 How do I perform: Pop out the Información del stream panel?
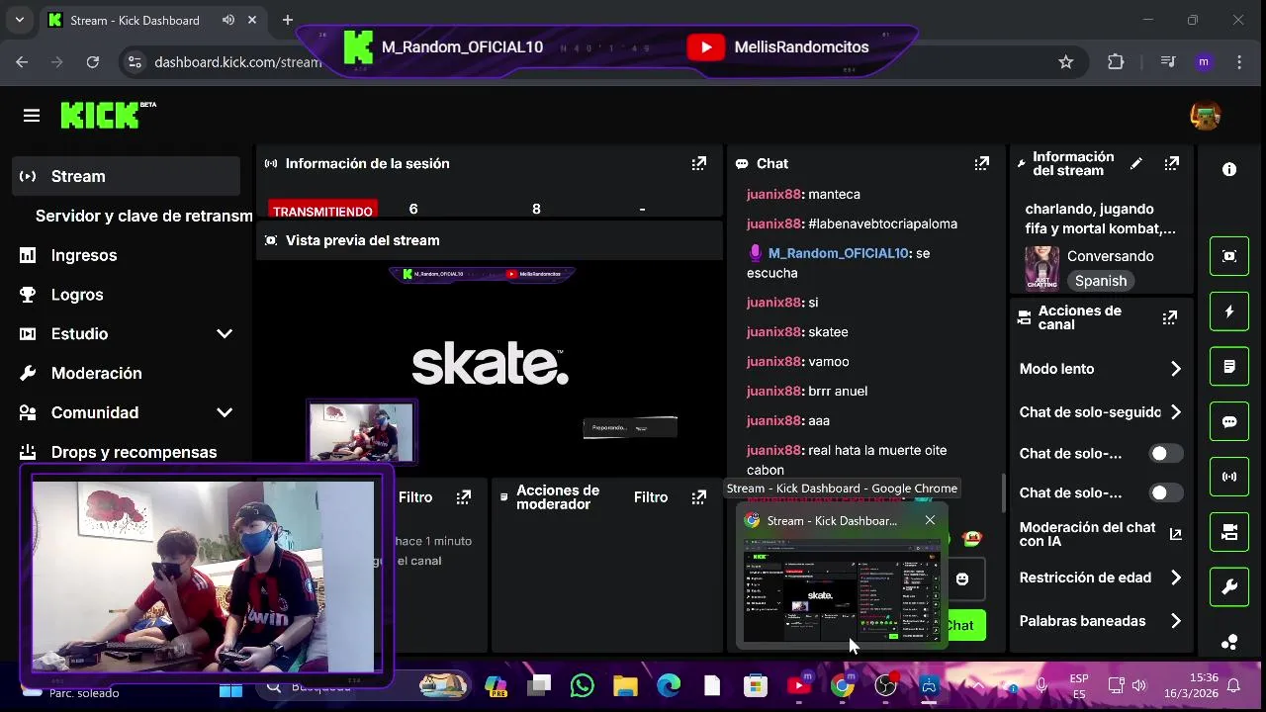click(x=1172, y=163)
